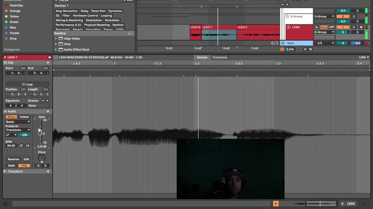Toggle the Warp button
The width and height of the screenshot is (373, 209).
11,117
